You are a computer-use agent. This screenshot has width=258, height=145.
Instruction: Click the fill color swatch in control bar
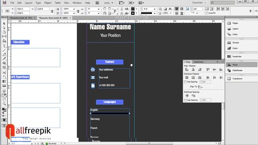[x=133, y=9]
